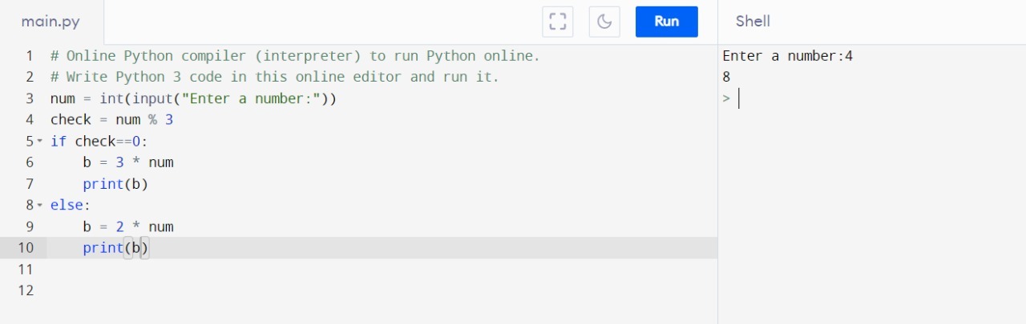Image resolution: width=1026 pixels, height=324 pixels.
Task: Click print(b) on line 7
Action: [x=115, y=184]
